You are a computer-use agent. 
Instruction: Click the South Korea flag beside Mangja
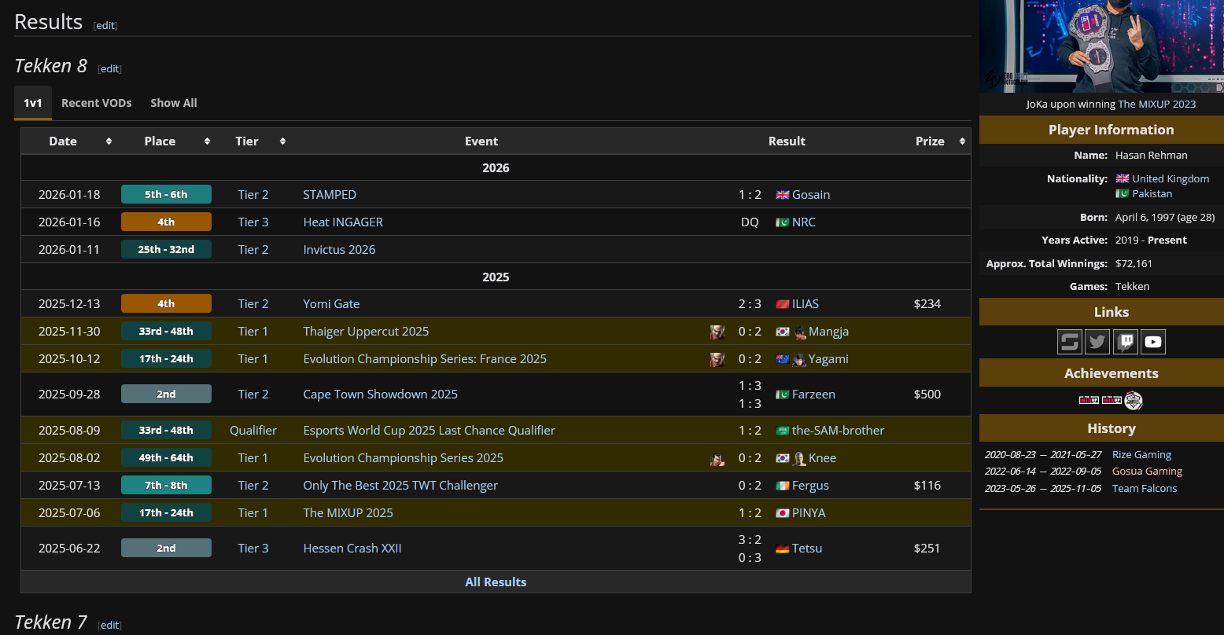click(x=782, y=332)
